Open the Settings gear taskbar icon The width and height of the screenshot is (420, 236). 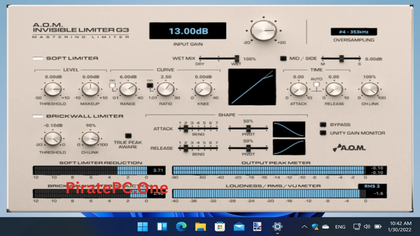coord(278,226)
